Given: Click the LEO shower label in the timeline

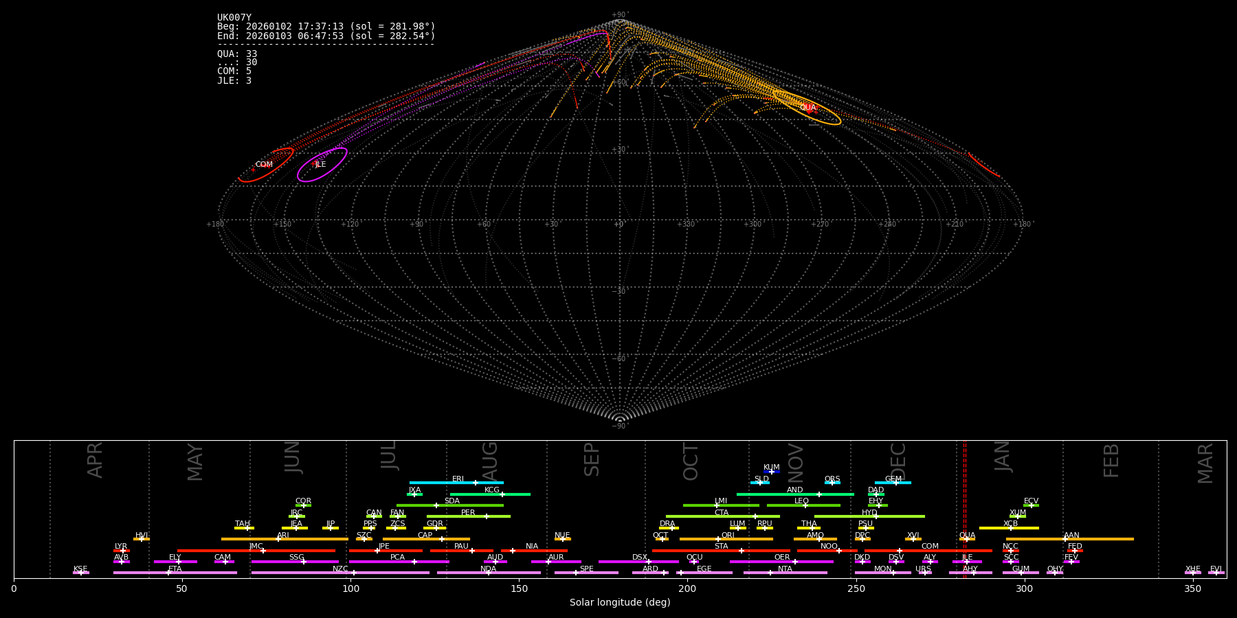Looking at the screenshot, I should coord(801,501).
